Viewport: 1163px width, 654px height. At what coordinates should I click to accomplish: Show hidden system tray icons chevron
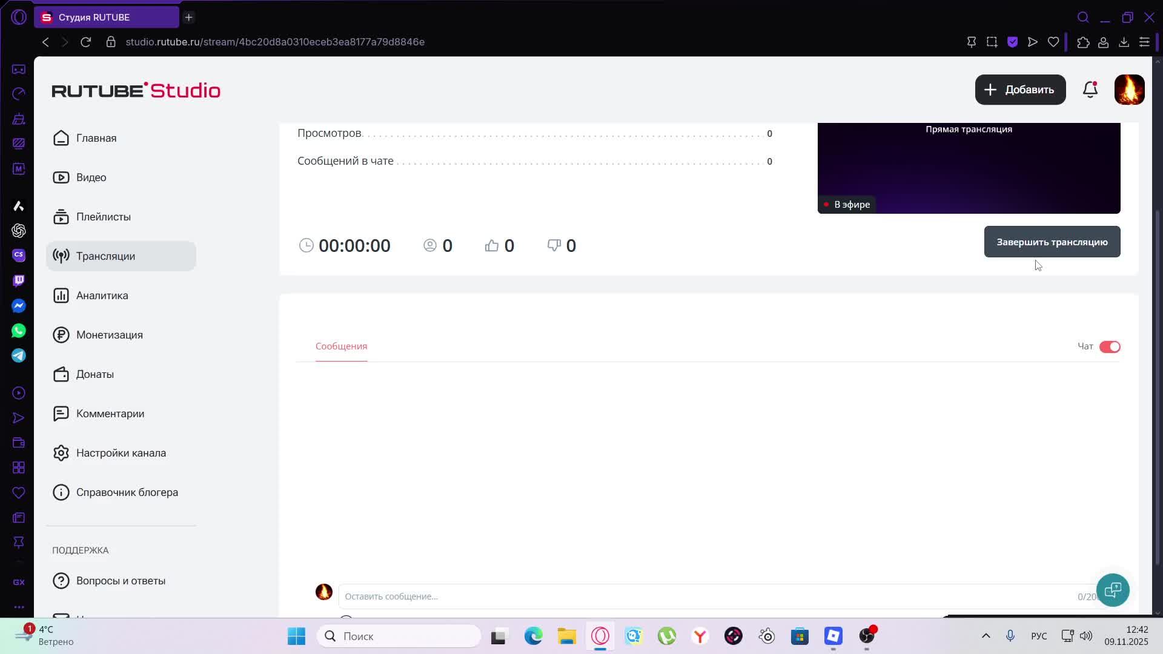pyautogui.click(x=986, y=636)
